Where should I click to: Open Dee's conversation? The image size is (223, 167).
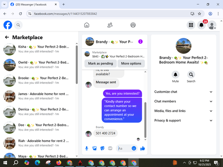pos(39,127)
